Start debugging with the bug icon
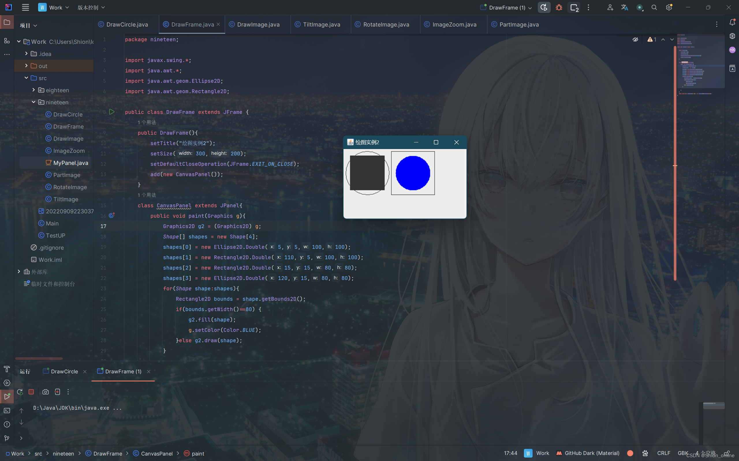This screenshot has height=461, width=739. [559, 7]
